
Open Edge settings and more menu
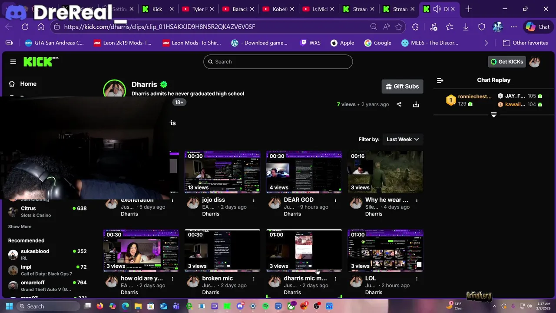click(x=514, y=27)
